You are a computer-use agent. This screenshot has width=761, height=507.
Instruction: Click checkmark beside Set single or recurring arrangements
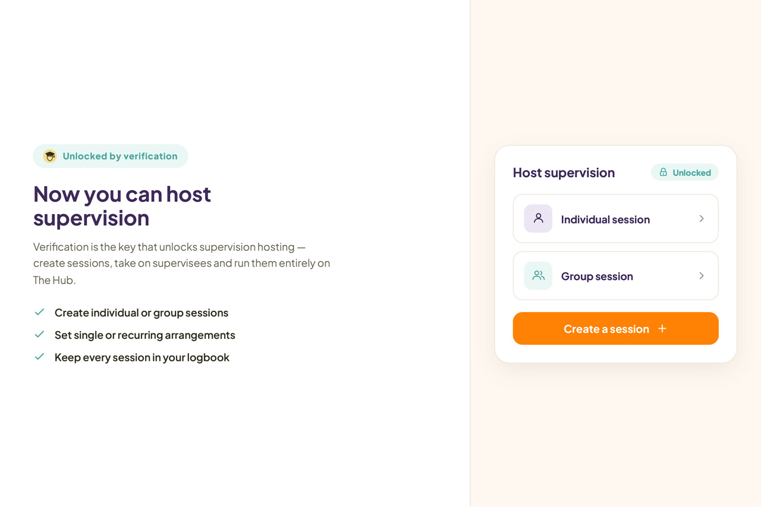pyautogui.click(x=39, y=335)
